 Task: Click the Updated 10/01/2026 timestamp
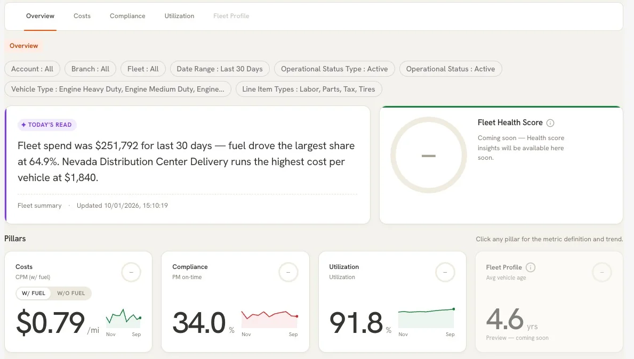click(x=122, y=206)
